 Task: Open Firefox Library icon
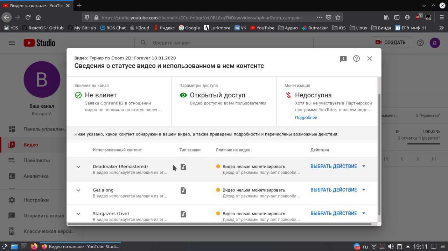386,17
